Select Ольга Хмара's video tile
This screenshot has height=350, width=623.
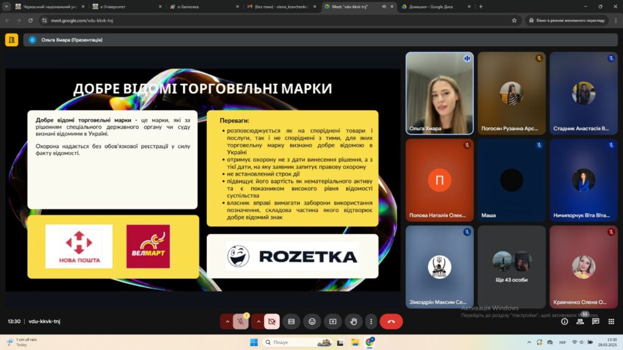coord(439,92)
